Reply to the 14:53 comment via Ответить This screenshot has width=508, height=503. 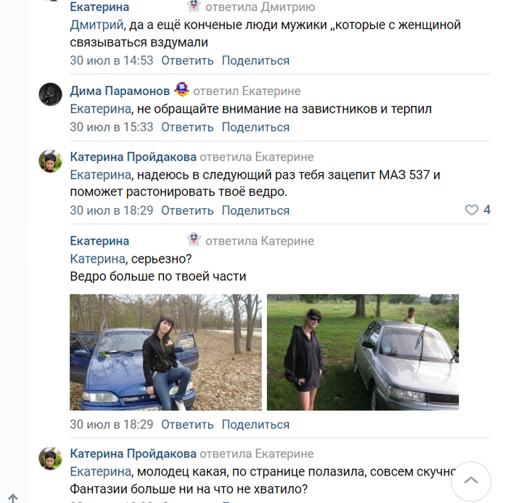point(187,61)
